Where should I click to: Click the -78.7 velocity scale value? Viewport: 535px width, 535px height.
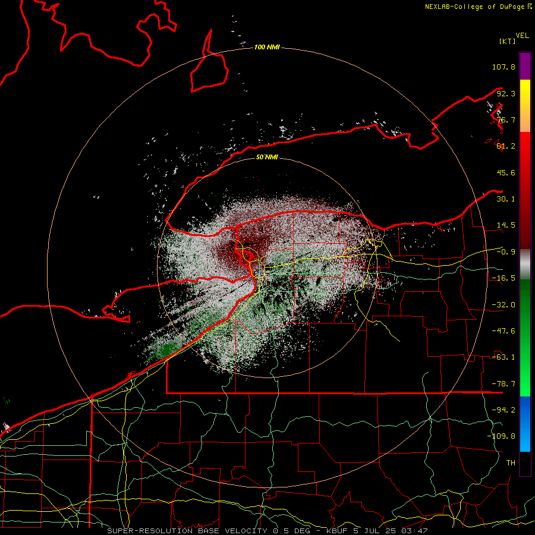tap(503, 384)
